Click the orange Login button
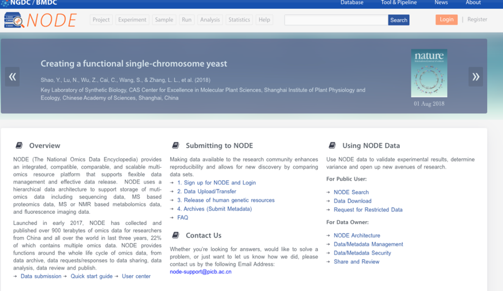Image resolution: width=503 pixels, height=291 pixels. 447,19
